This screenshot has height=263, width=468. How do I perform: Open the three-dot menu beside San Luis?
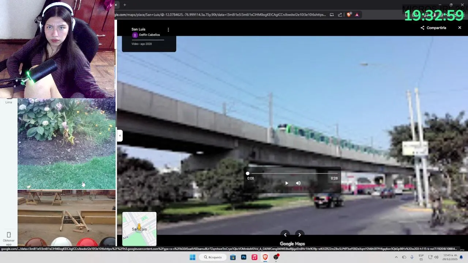tap(168, 30)
